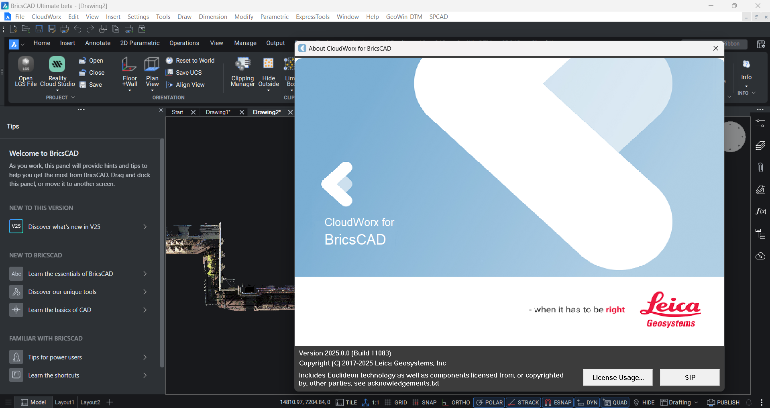Switch to the Annotate ribbon tab
Viewport: 770px width, 408px height.
coord(98,43)
